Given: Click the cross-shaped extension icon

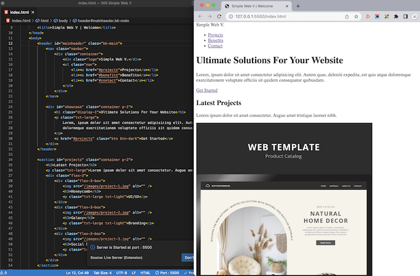Looking at the screenshot, I should [386, 16].
